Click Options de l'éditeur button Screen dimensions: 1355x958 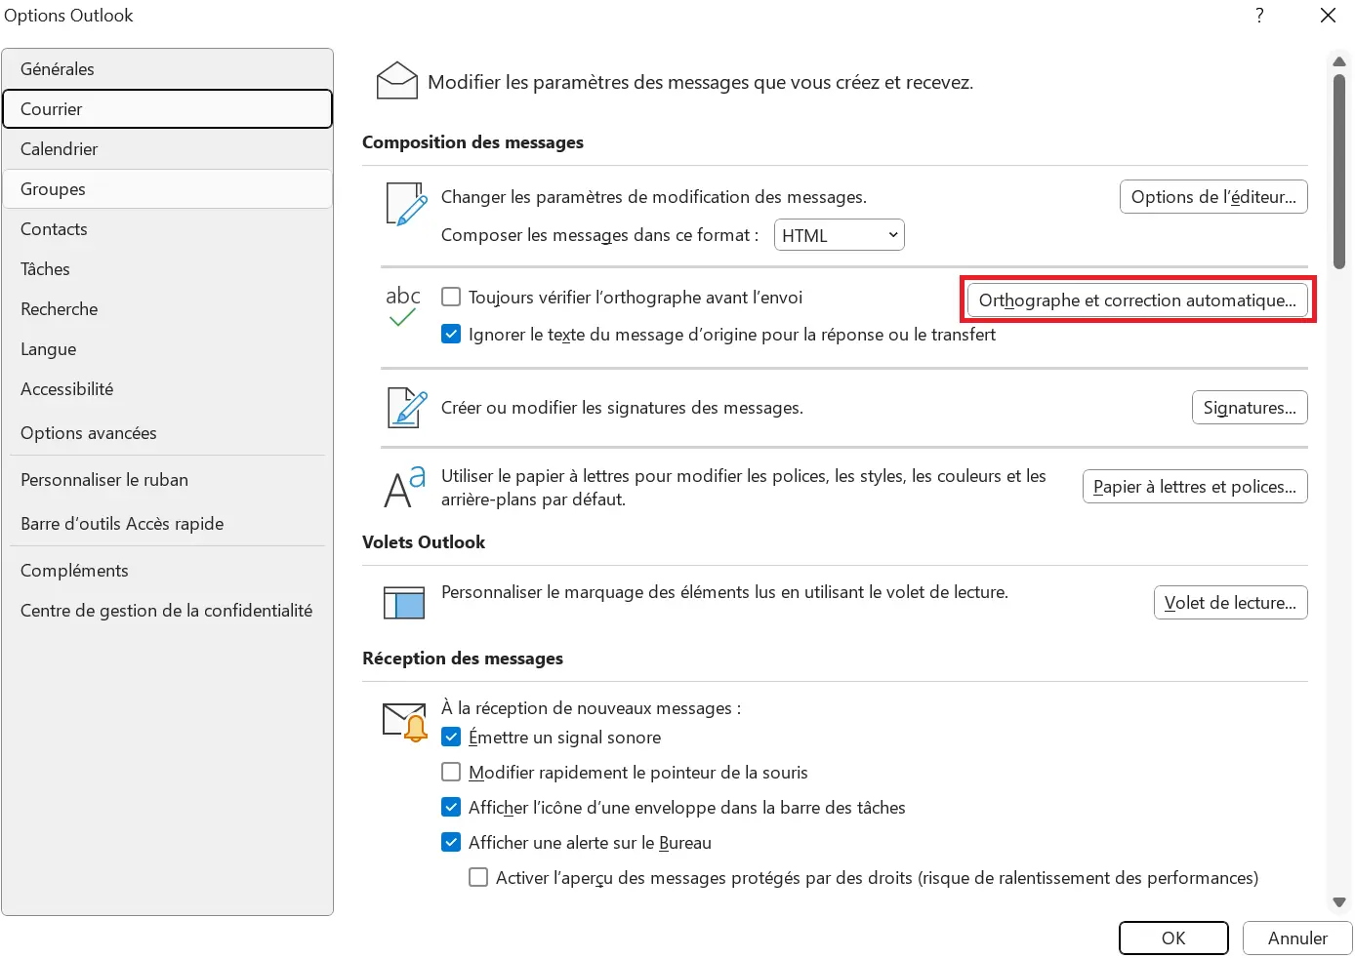(x=1213, y=196)
